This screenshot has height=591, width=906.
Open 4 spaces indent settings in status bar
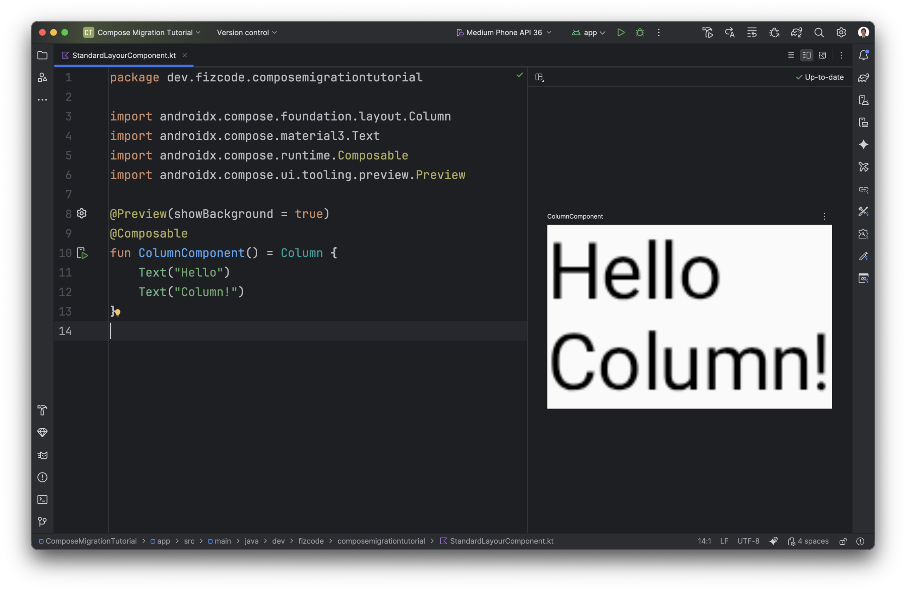pos(809,541)
